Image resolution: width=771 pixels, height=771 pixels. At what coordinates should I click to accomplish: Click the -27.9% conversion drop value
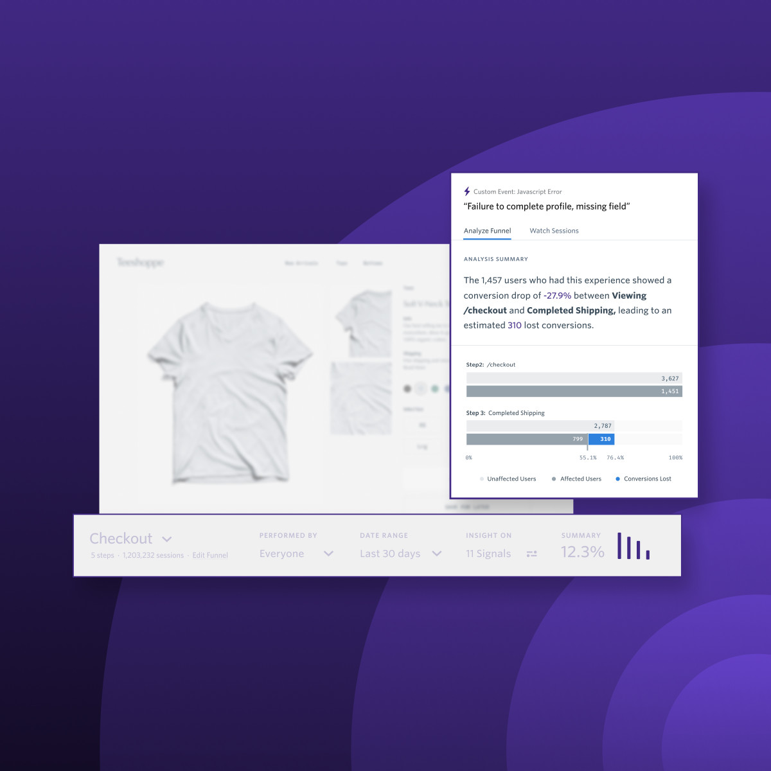(557, 296)
